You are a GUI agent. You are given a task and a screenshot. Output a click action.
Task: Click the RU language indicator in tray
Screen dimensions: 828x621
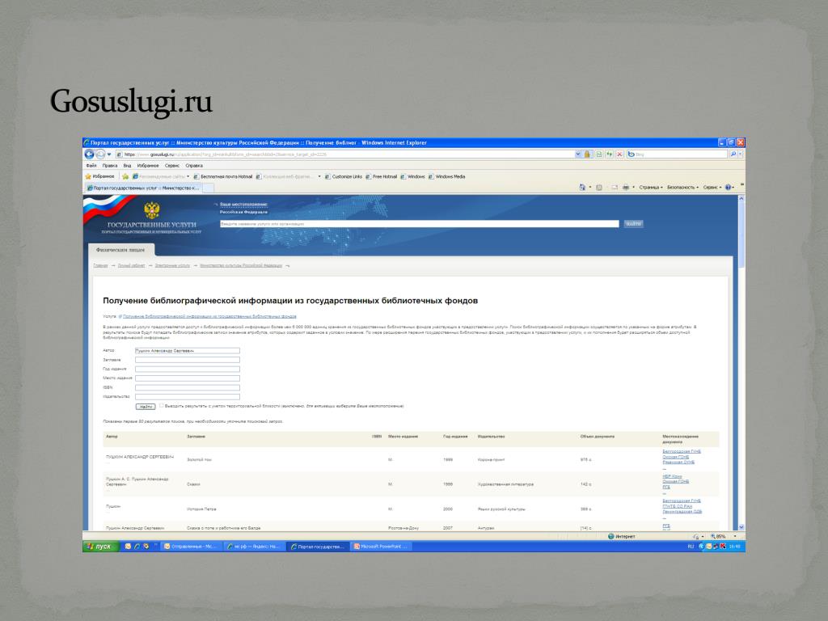point(691,547)
